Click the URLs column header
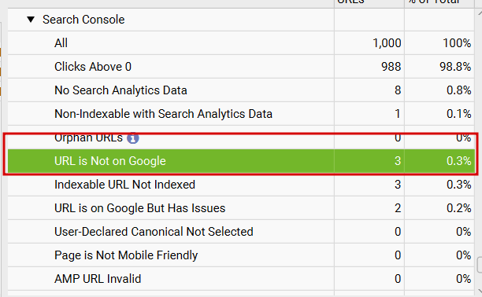 pyautogui.click(x=369, y=2)
